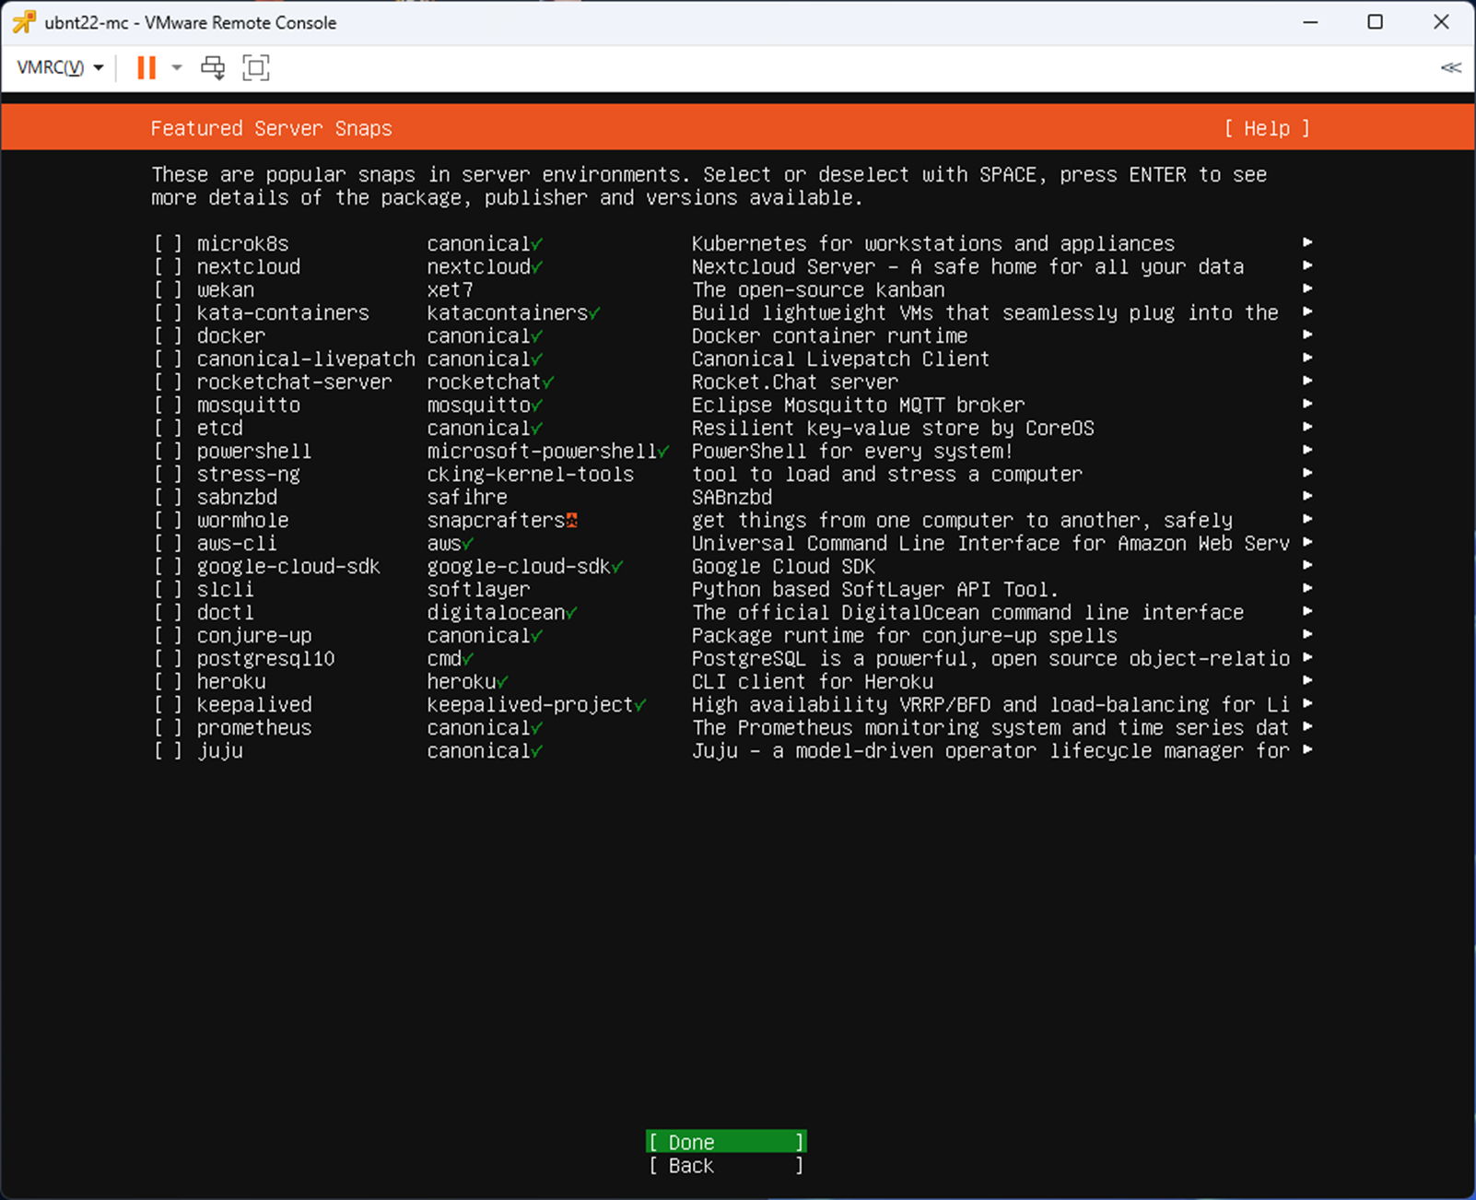Image resolution: width=1476 pixels, height=1200 pixels.
Task: Expand details arrow for juju row
Action: click(x=1307, y=749)
